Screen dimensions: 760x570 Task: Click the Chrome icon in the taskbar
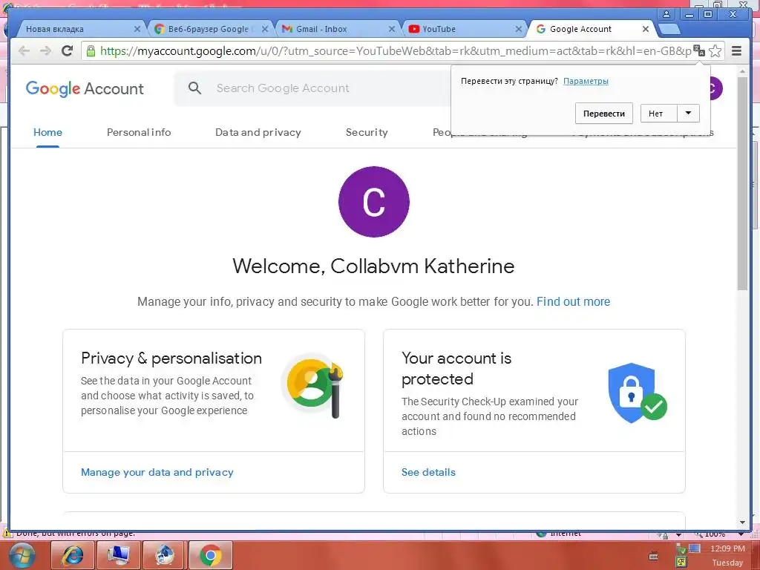point(210,555)
